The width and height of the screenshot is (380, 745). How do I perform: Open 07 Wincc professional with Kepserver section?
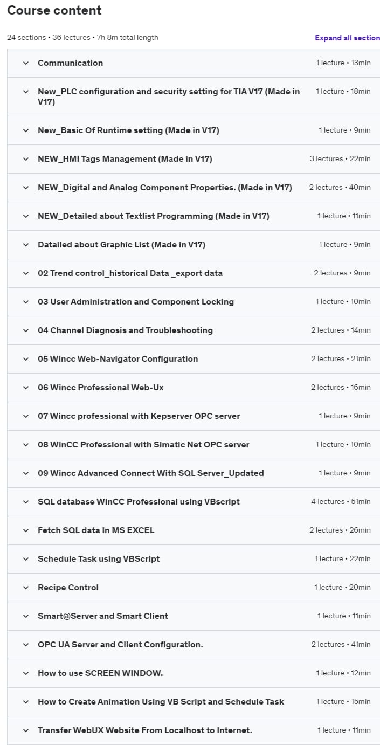point(139,416)
